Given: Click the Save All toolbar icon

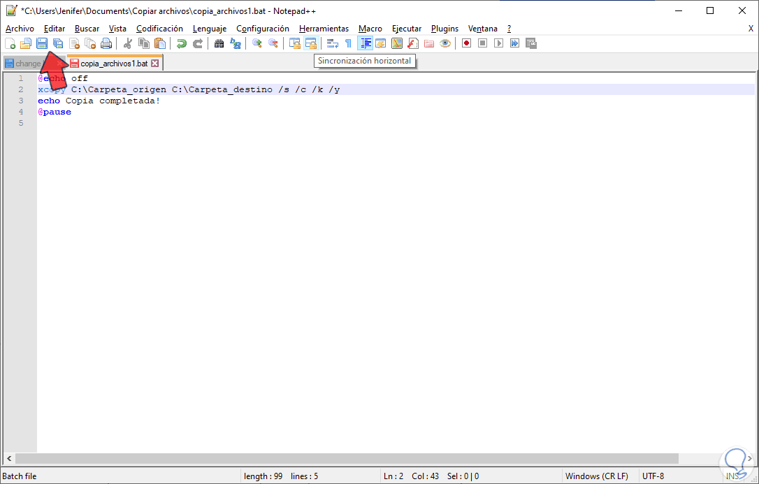Looking at the screenshot, I should pos(57,43).
